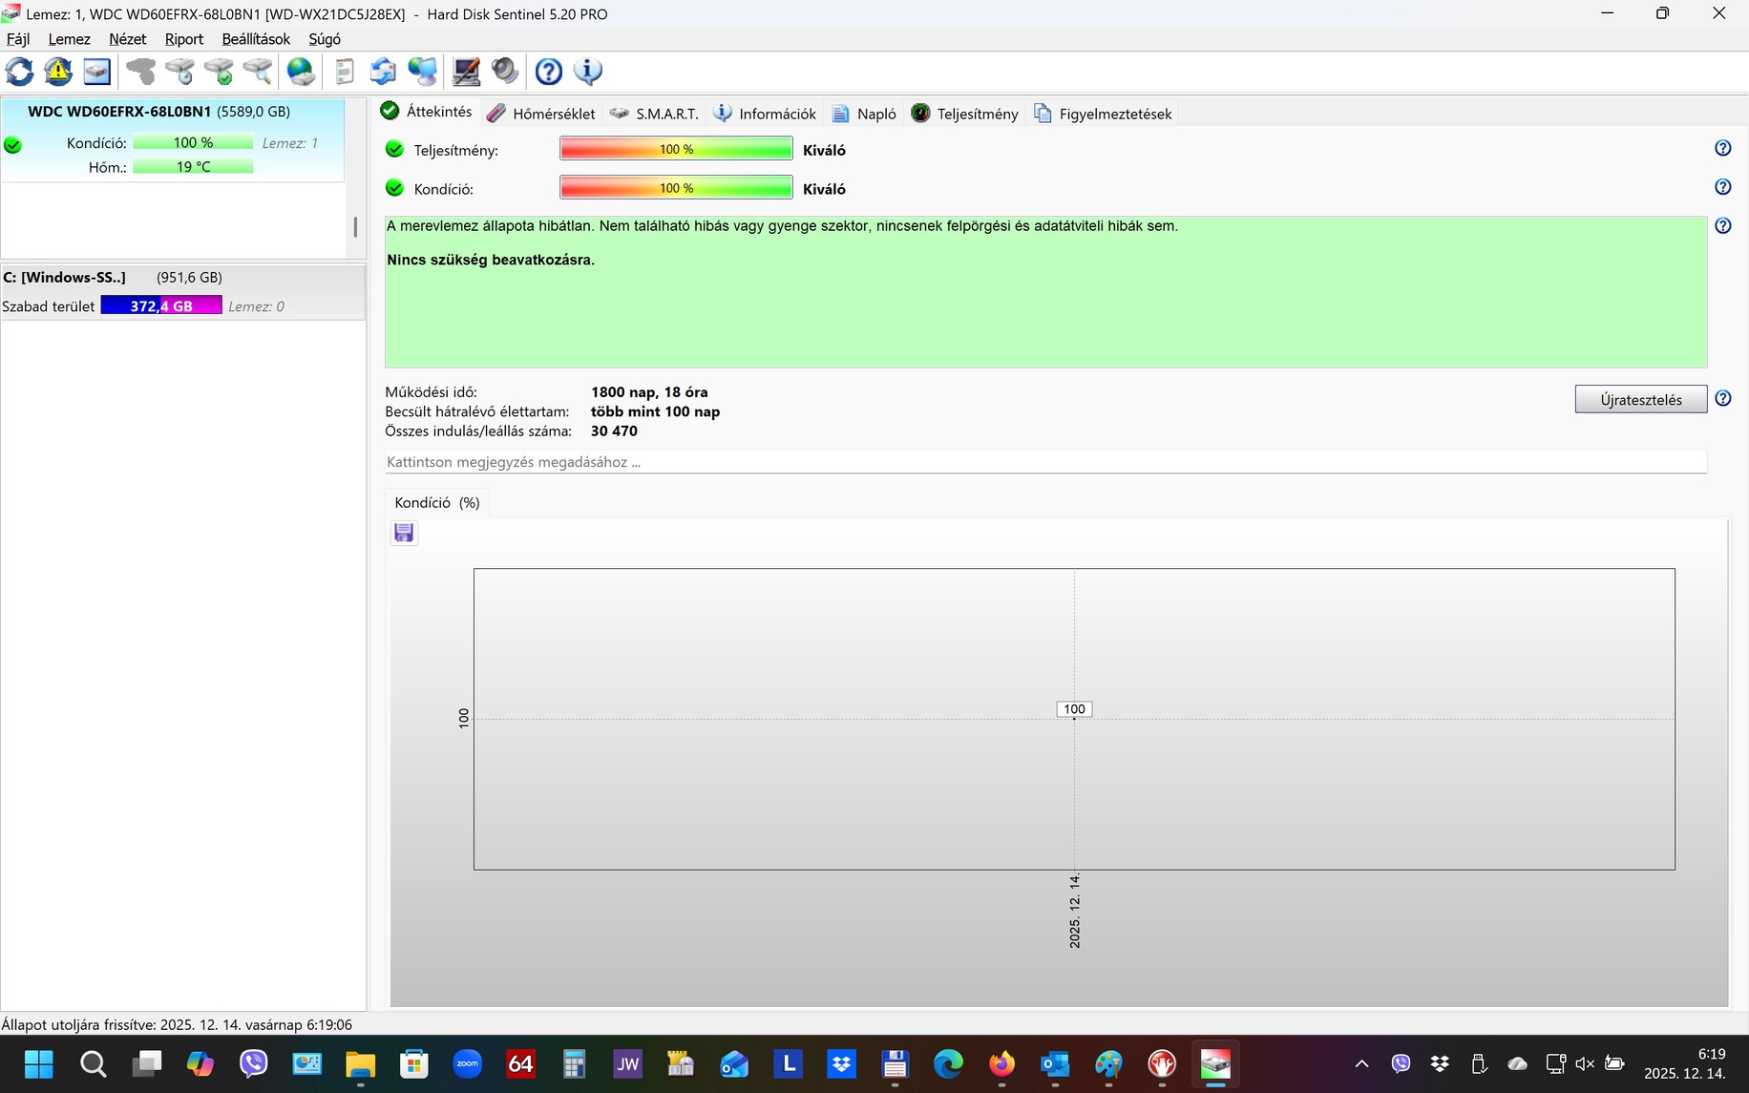This screenshot has width=1749, height=1093.
Task: Click the 100 data point label in chart
Action: coord(1074,709)
